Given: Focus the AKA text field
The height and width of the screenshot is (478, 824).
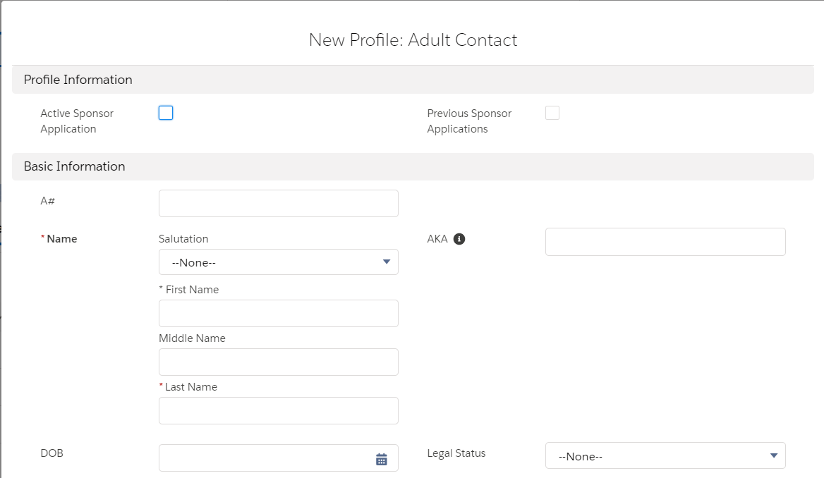Looking at the screenshot, I should pyautogui.click(x=665, y=242).
